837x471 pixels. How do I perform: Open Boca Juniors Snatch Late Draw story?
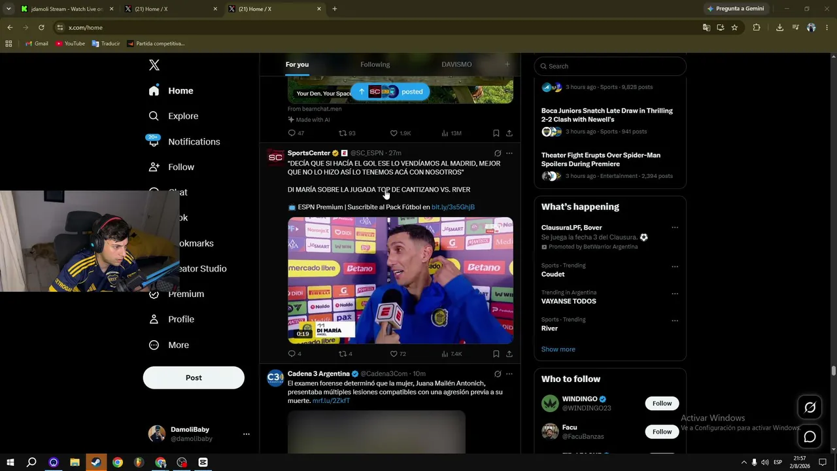click(607, 115)
